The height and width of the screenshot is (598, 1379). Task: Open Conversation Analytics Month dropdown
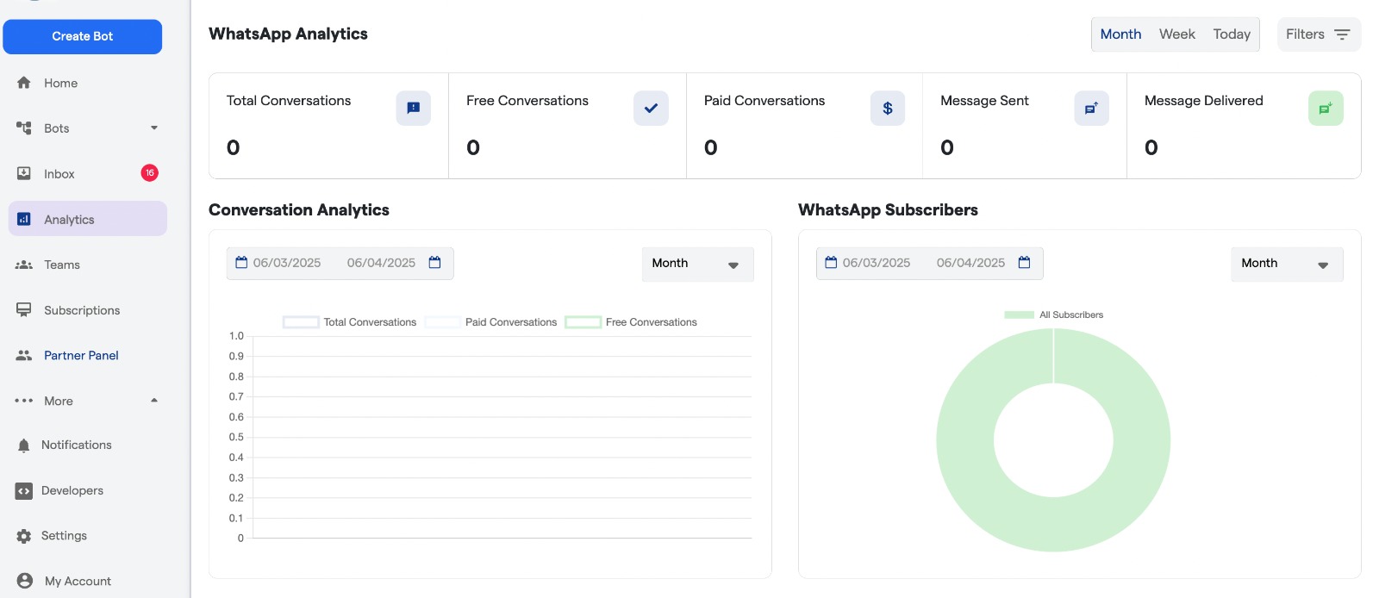[x=698, y=264]
